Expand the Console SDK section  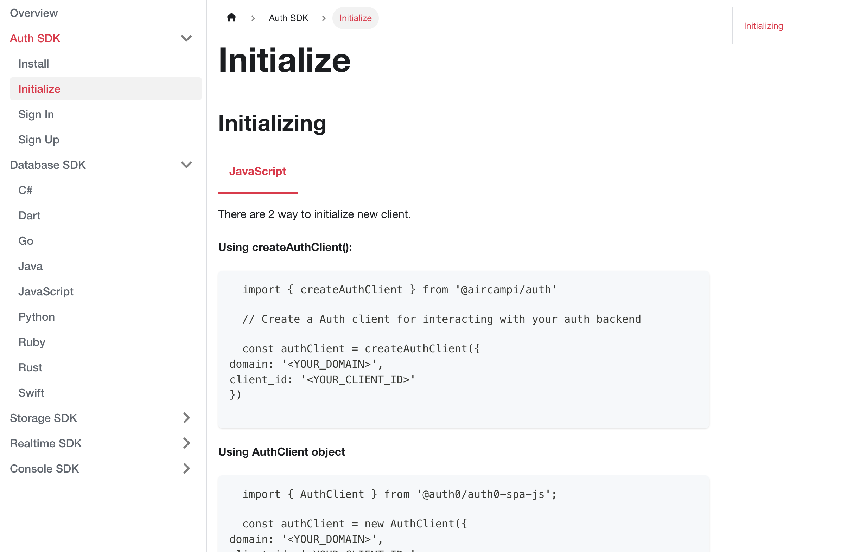[186, 468]
